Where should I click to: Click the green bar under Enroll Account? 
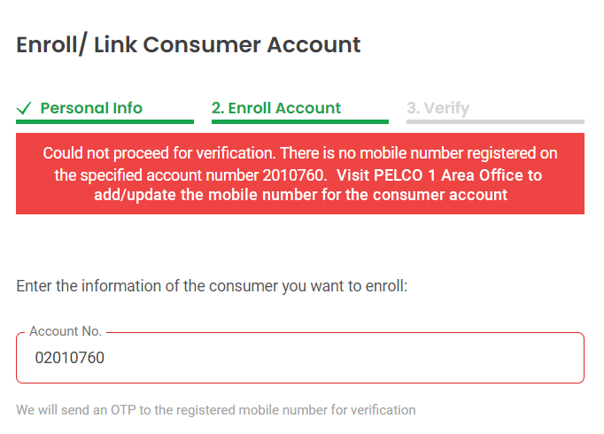[299, 121]
